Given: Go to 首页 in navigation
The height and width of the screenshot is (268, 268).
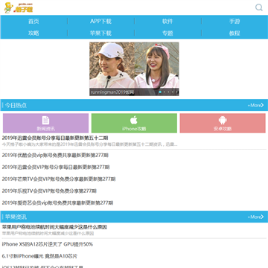Looking at the screenshot, I should point(33,22).
